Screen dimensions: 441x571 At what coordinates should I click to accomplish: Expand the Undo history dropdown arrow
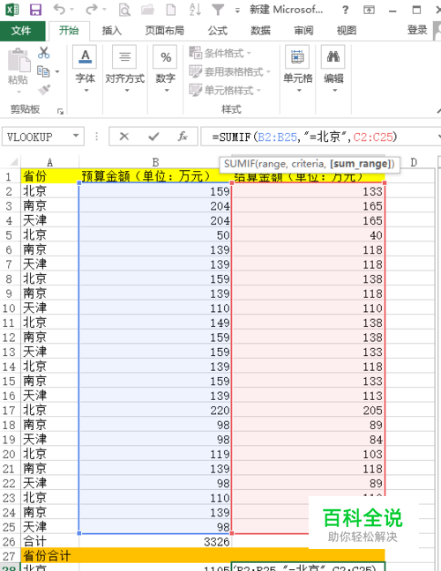(x=71, y=10)
